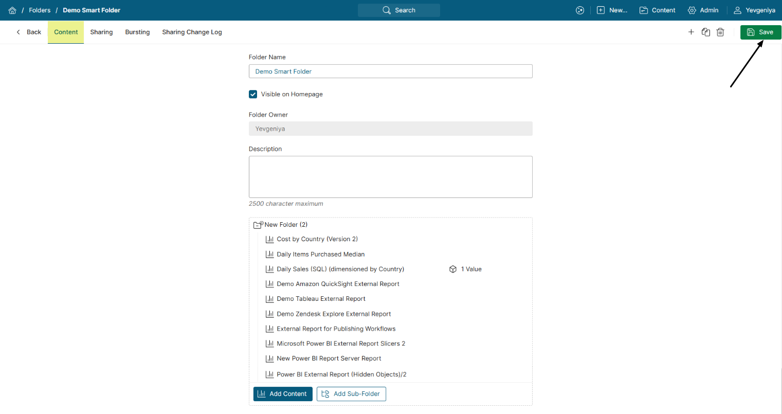The height and width of the screenshot is (414, 782).
Task: Open the Admin menu
Action: coord(703,10)
